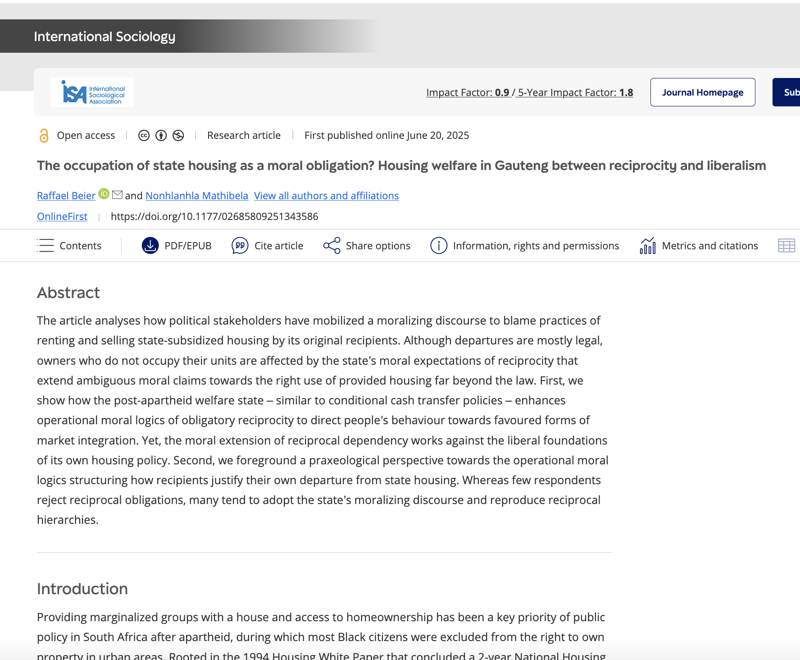Open Raffael Beier's ORCID iD icon
The height and width of the screenshot is (660, 800).
point(104,193)
